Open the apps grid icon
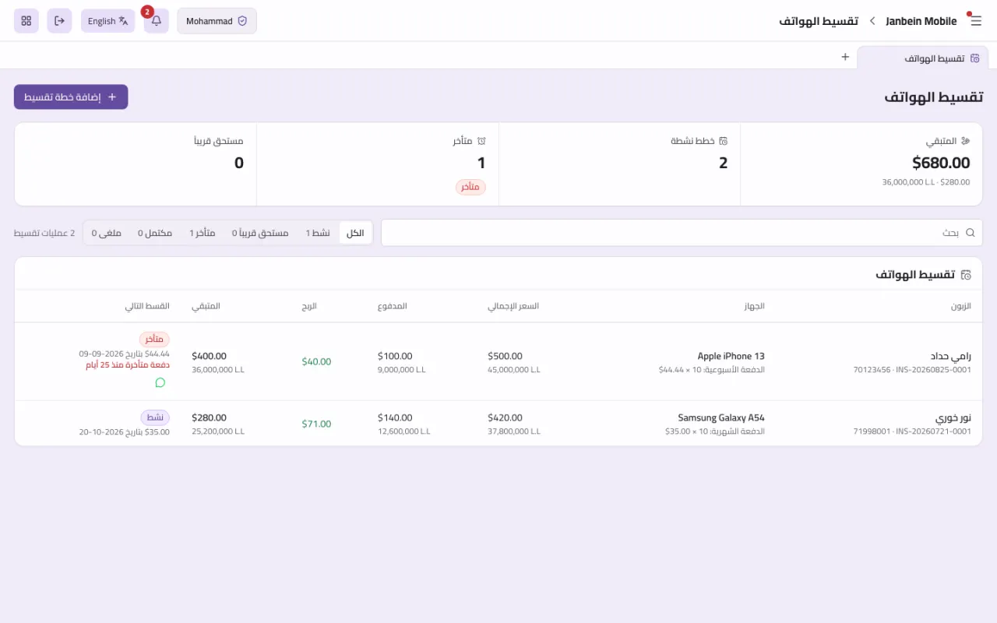This screenshot has width=997, height=623. pyautogui.click(x=26, y=21)
